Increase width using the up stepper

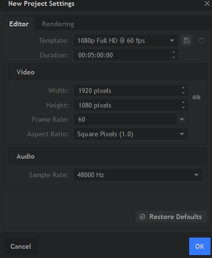(x=183, y=88)
